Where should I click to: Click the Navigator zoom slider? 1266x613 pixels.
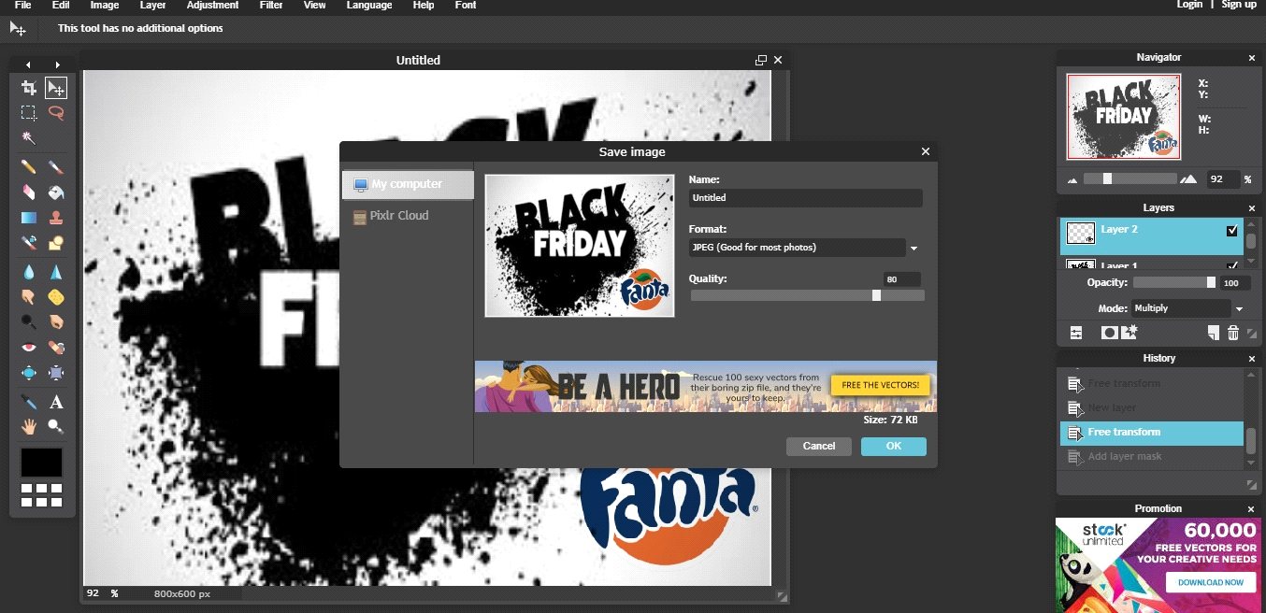click(1130, 178)
